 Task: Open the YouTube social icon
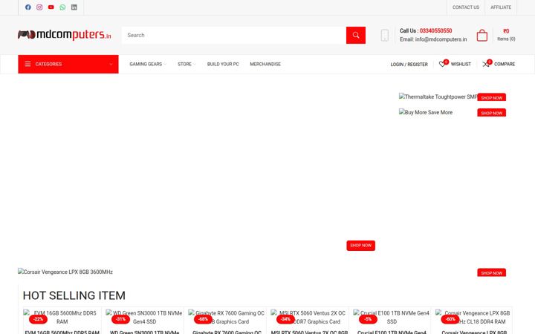pyautogui.click(x=51, y=7)
